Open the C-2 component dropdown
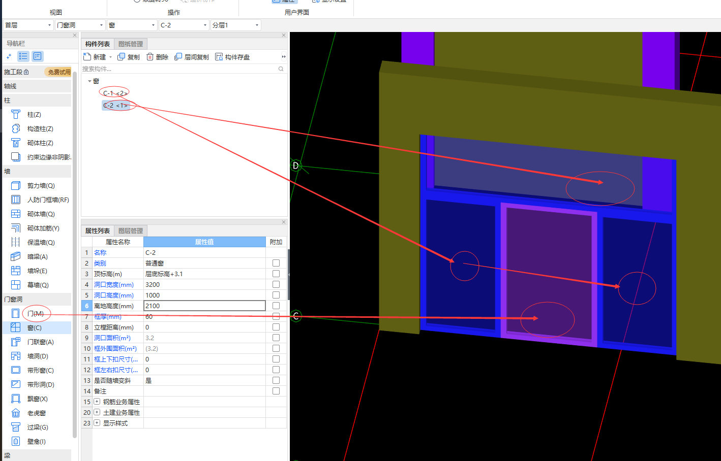 click(x=184, y=25)
